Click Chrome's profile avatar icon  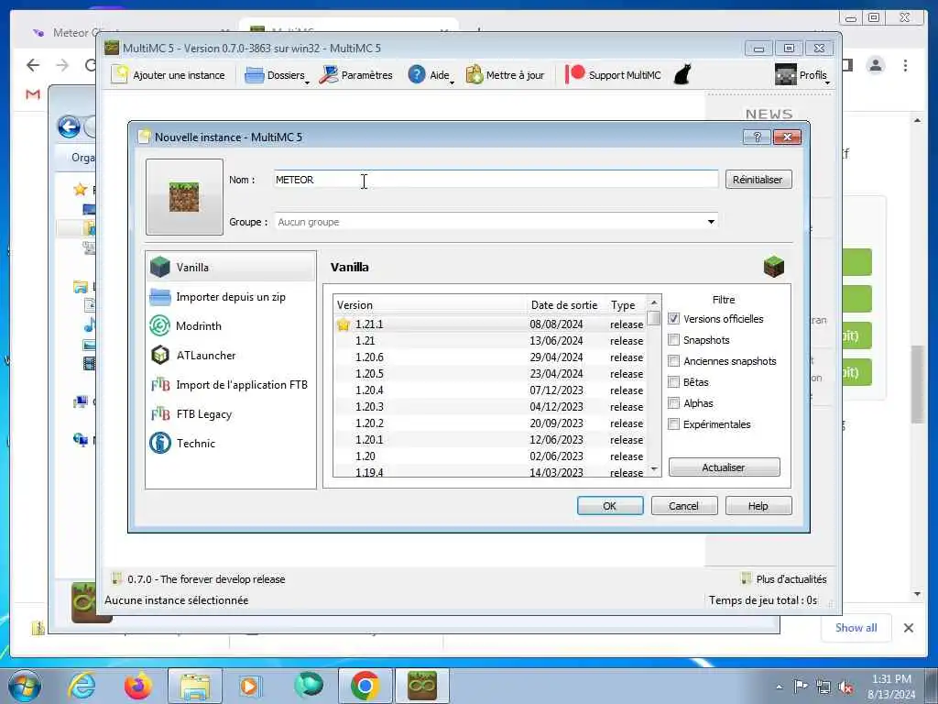(x=876, y=65)
